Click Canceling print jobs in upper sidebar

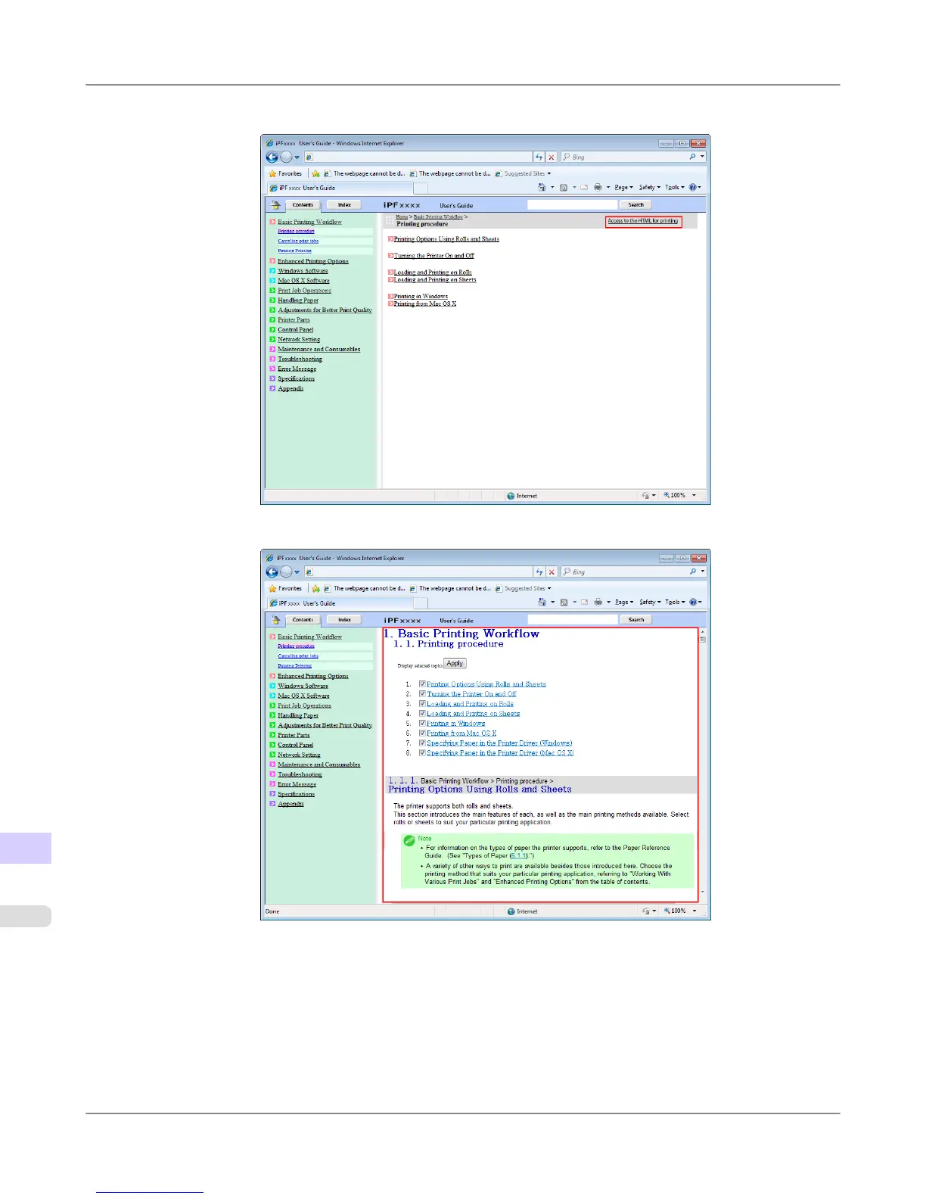(x=298, y=241)
